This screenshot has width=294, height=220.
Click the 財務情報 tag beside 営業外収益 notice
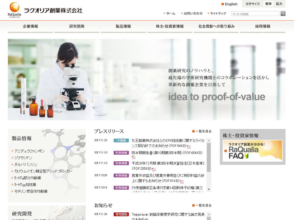pyautogui.click(x=121, y=176)
